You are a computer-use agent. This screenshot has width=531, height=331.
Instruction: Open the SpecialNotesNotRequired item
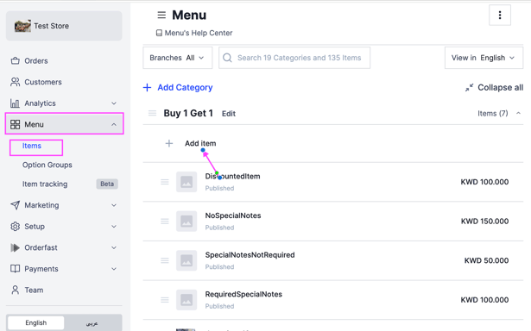[x=250, y=255]
